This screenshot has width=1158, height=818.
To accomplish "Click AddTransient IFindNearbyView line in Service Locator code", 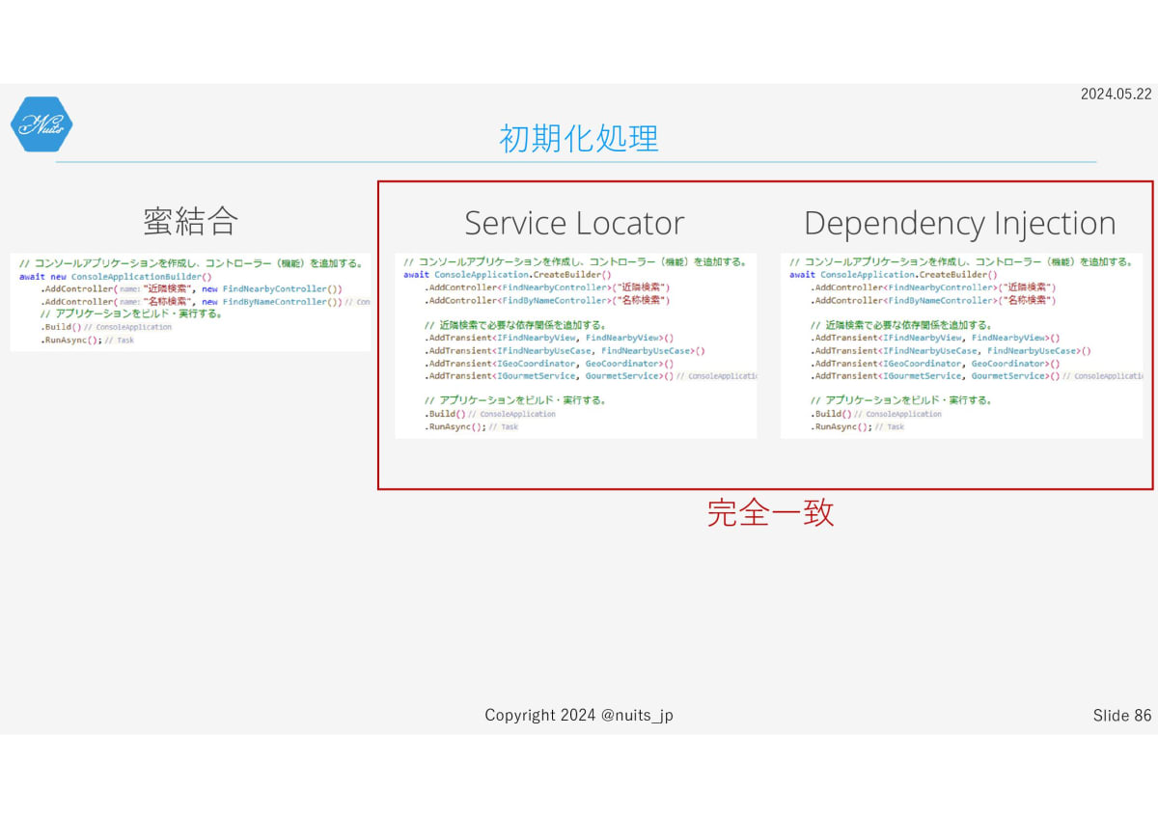I will click(549, 339).
